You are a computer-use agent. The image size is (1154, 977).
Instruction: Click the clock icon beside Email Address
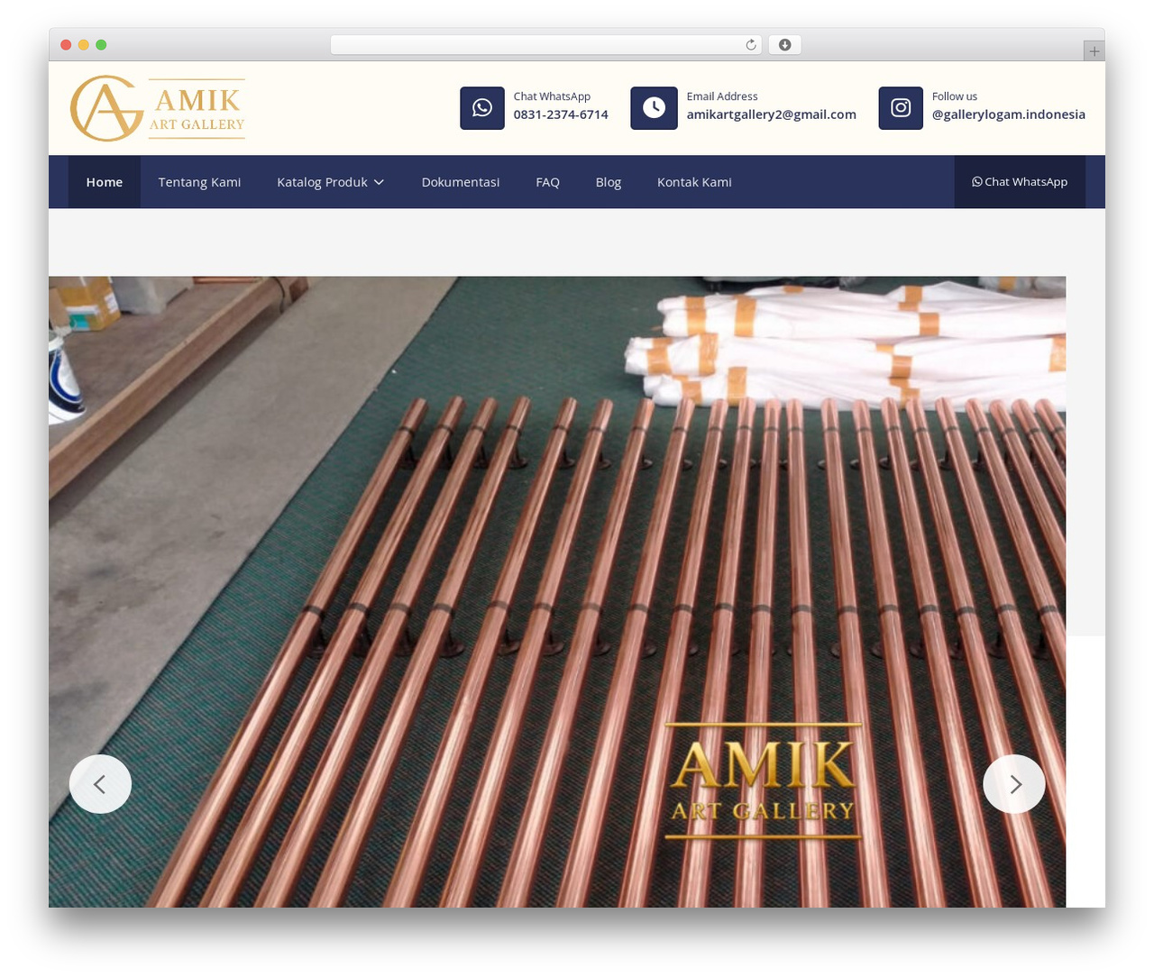(x=654, y=108)
